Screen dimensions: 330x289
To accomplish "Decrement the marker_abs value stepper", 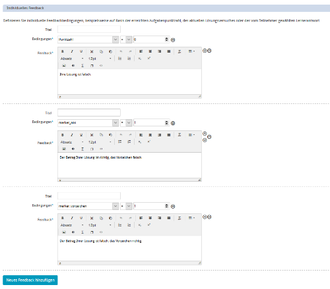I will 166,124.
